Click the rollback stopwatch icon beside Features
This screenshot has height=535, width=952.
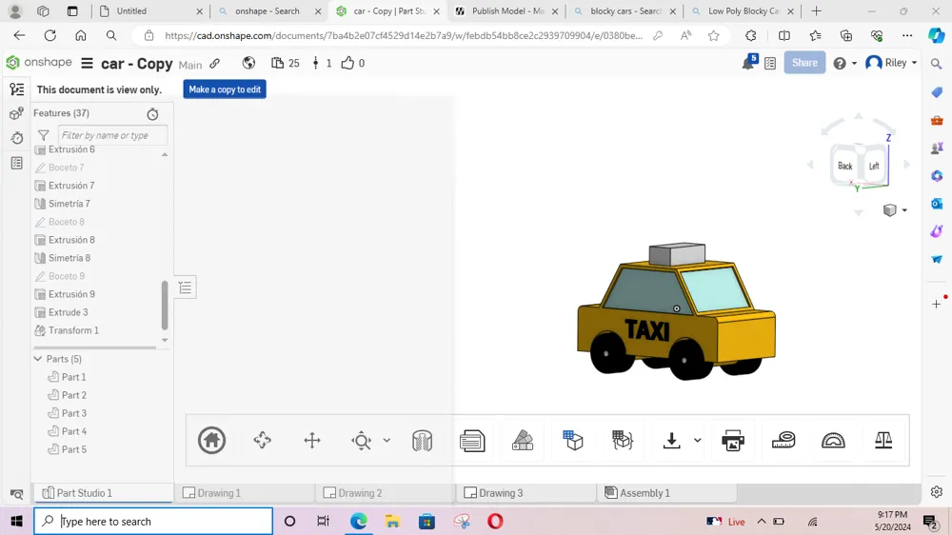152,114
